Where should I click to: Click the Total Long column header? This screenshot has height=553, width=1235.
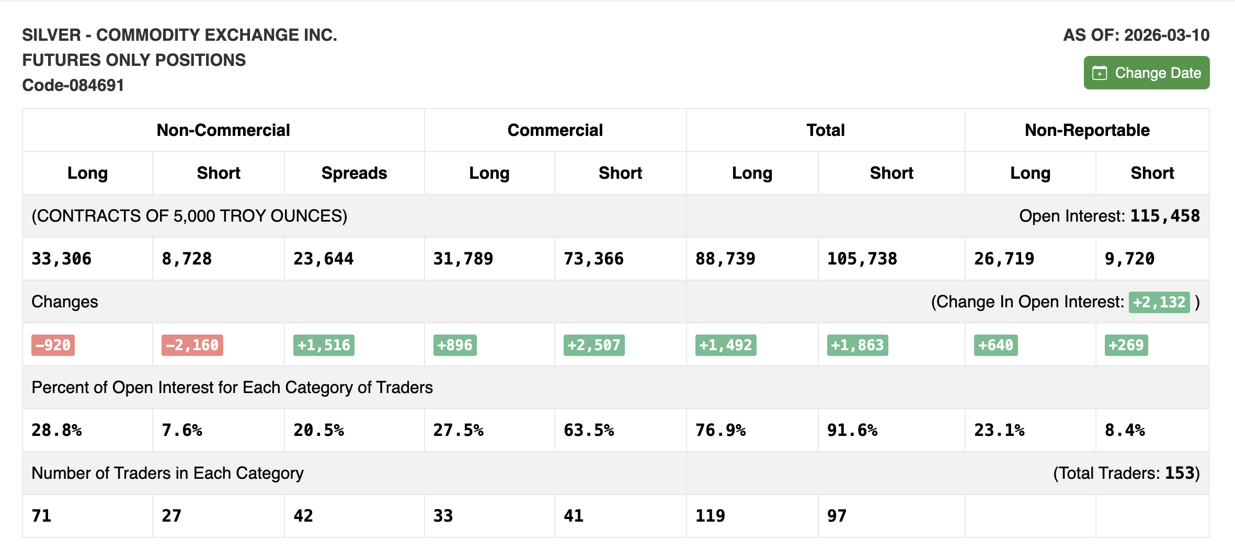tap(751, 173)
